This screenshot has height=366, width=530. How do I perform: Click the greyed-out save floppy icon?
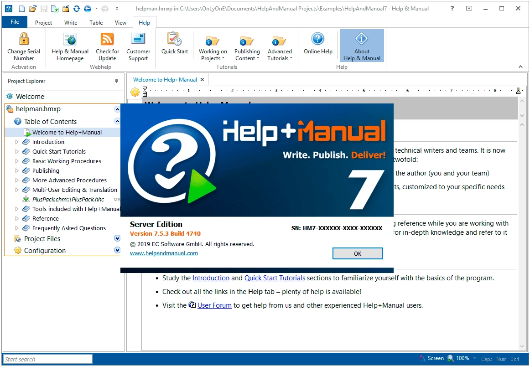(x=44, y=9)
